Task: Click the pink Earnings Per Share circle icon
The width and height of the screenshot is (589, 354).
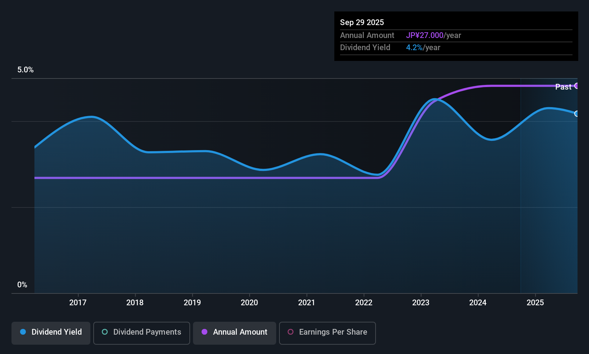Action: tap(291, 332)
